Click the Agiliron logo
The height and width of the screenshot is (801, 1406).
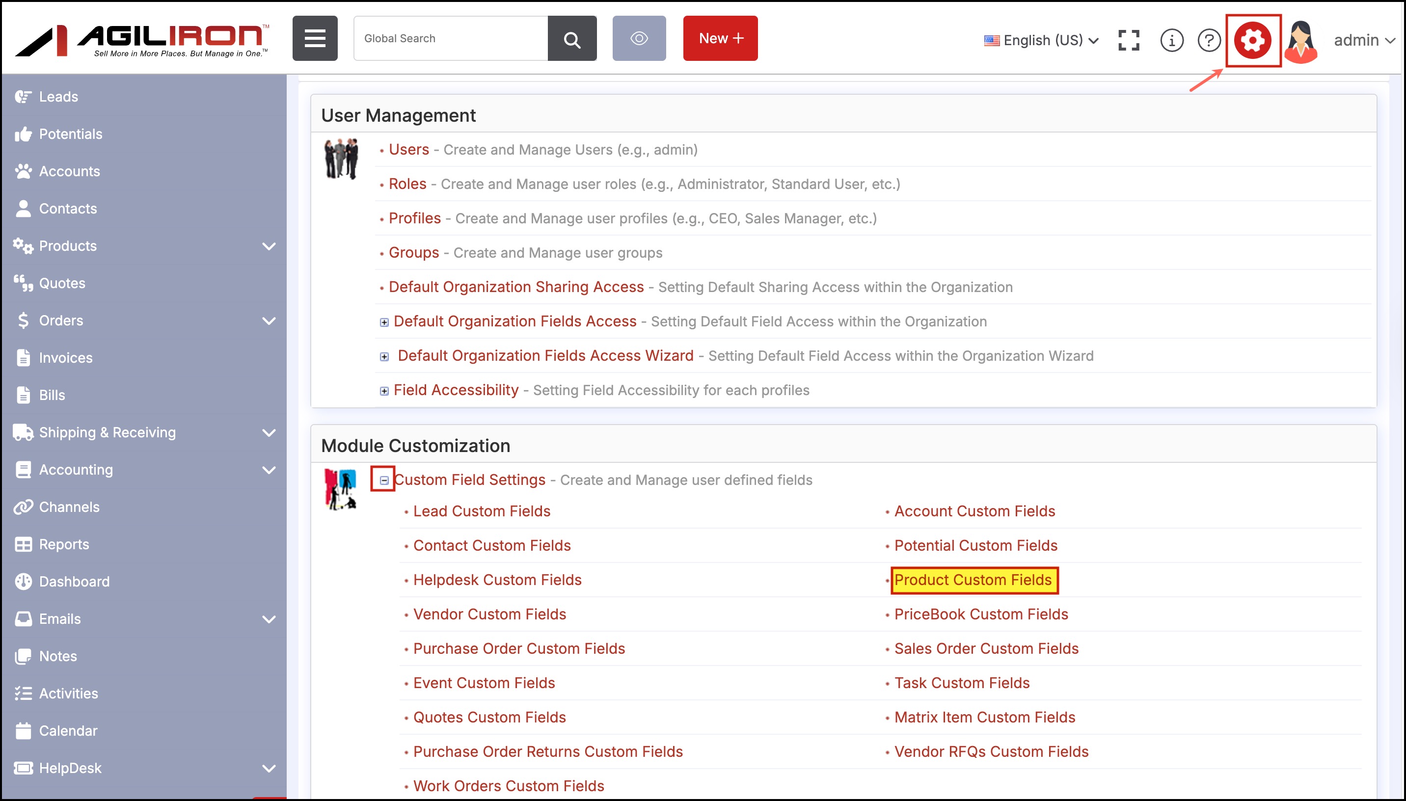tap(142, 40)
